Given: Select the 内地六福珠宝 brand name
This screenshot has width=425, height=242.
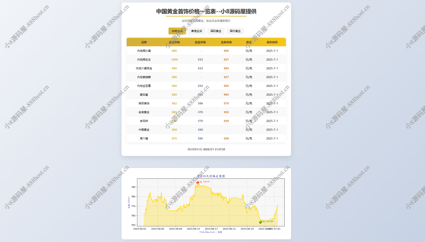Looking at the screenshot, I should pos(144,69).
